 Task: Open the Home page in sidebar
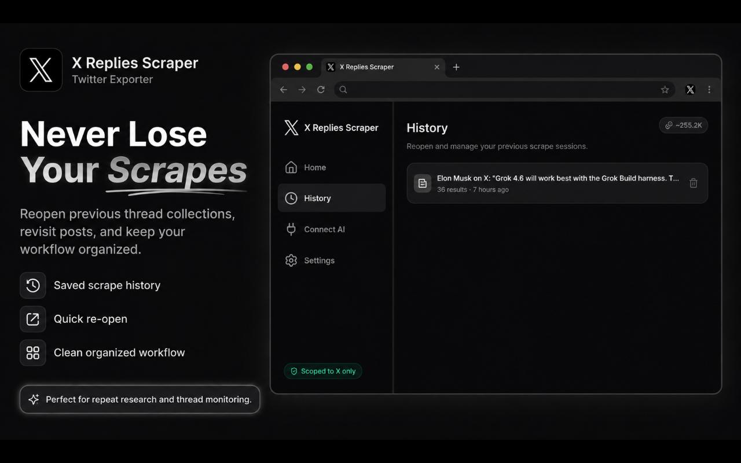click(332, 167)
